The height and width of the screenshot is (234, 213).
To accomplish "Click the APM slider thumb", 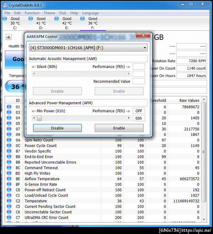I will (x=39, y=118).
